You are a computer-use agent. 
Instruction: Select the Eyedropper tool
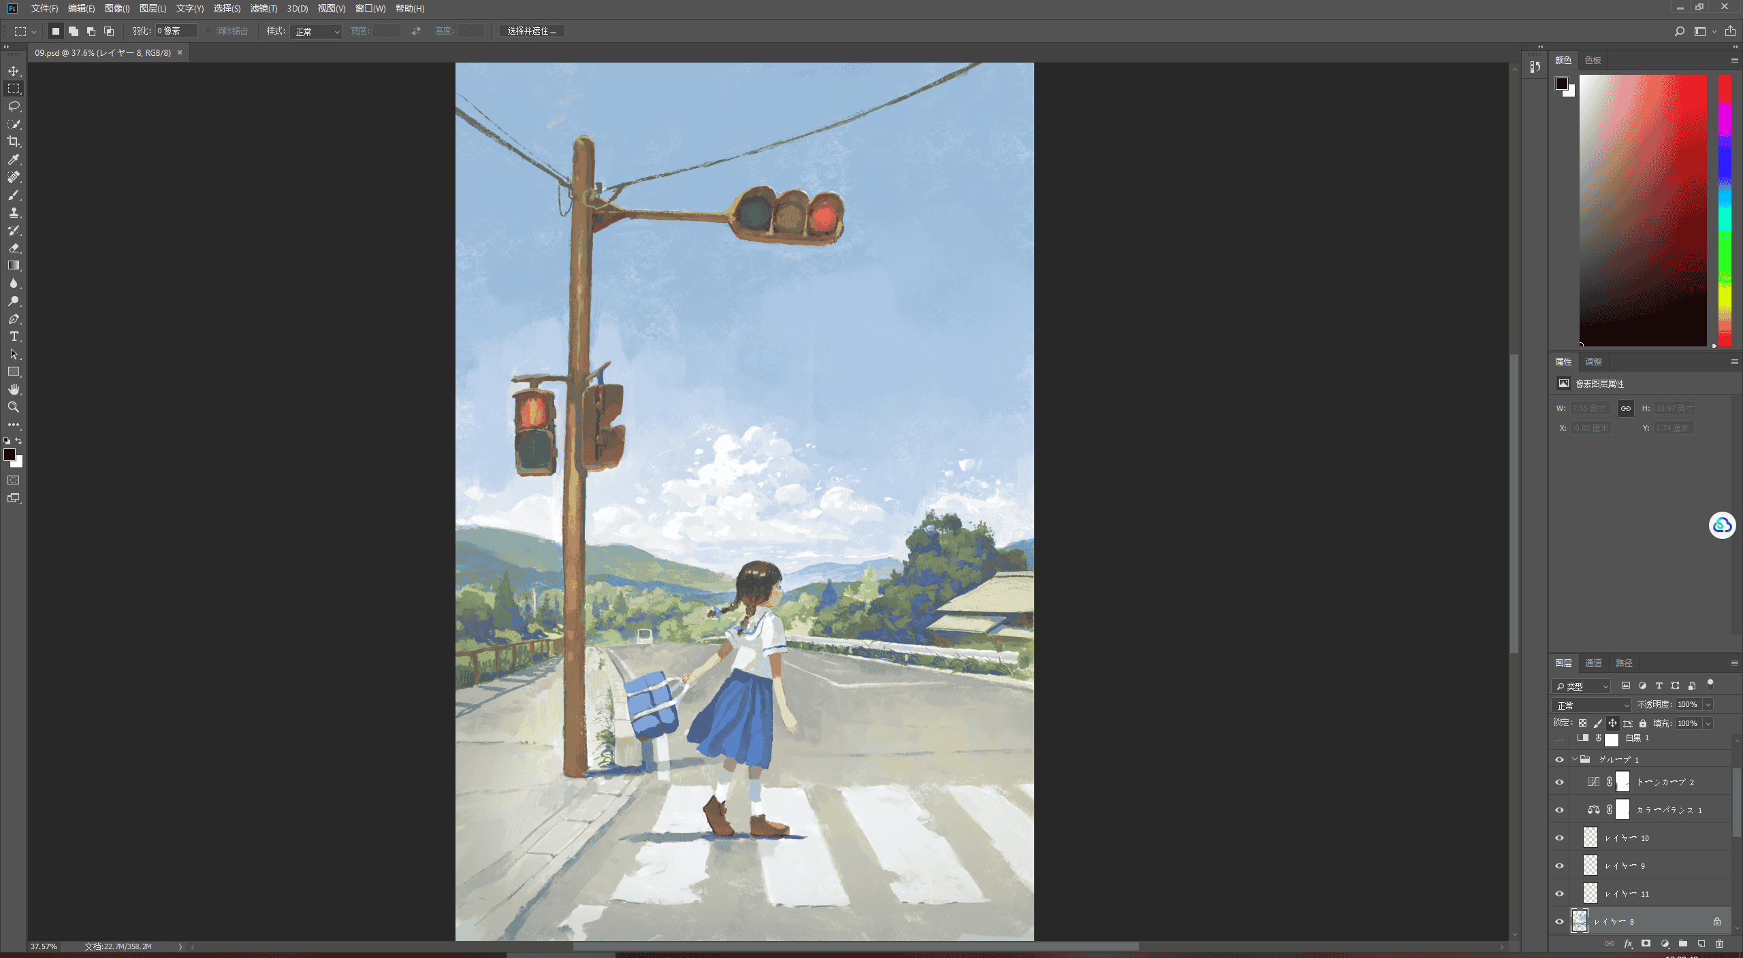[14, 159]
